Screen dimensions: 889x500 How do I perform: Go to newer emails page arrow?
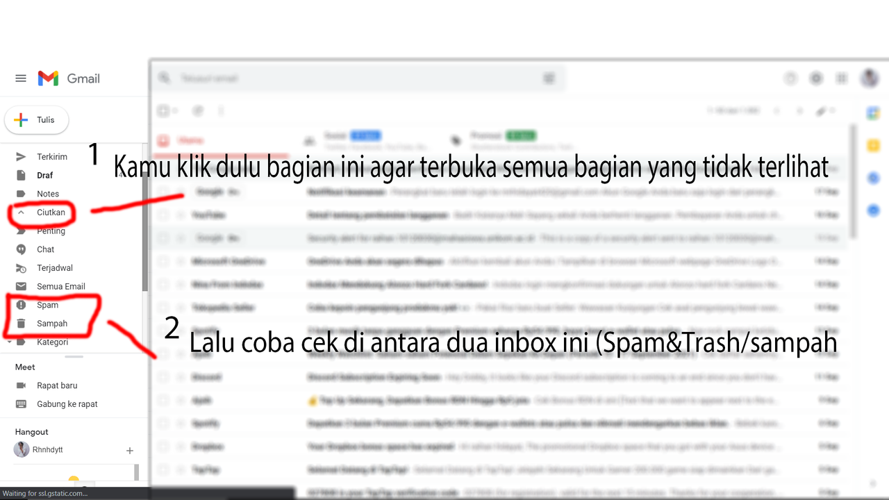point(778,110)
